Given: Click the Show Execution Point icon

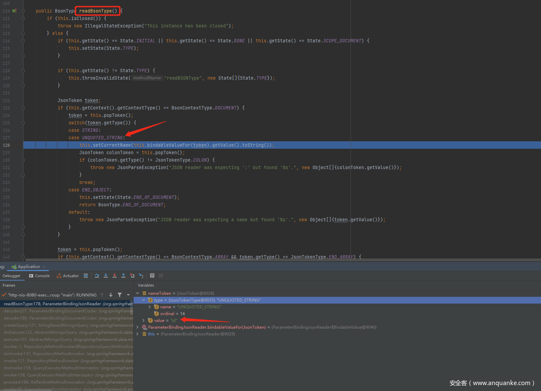Looking at the screenshot, I should (86, 276).
